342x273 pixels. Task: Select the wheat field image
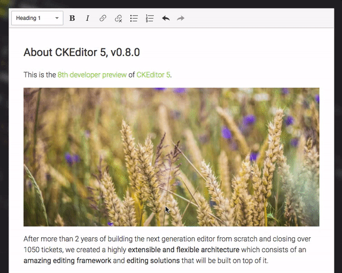172,157
